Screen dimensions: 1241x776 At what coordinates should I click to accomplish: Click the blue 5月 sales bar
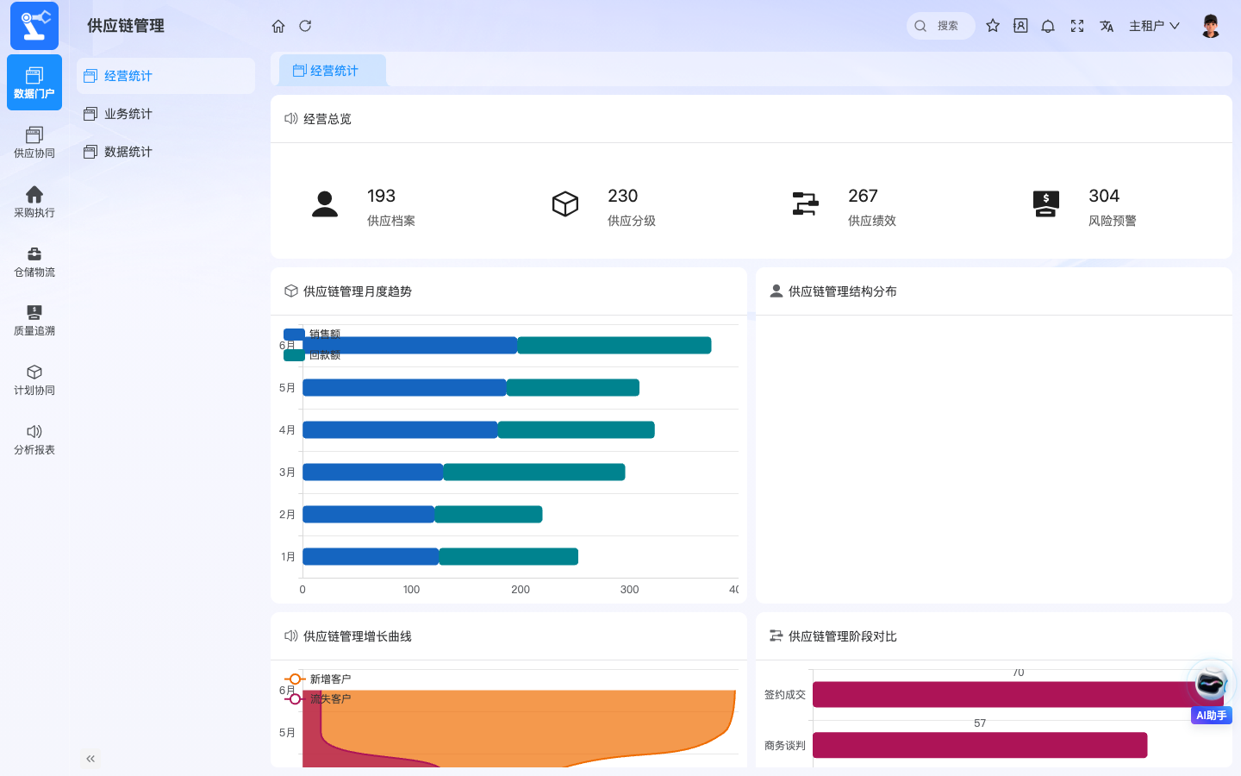tap(404, 388)
